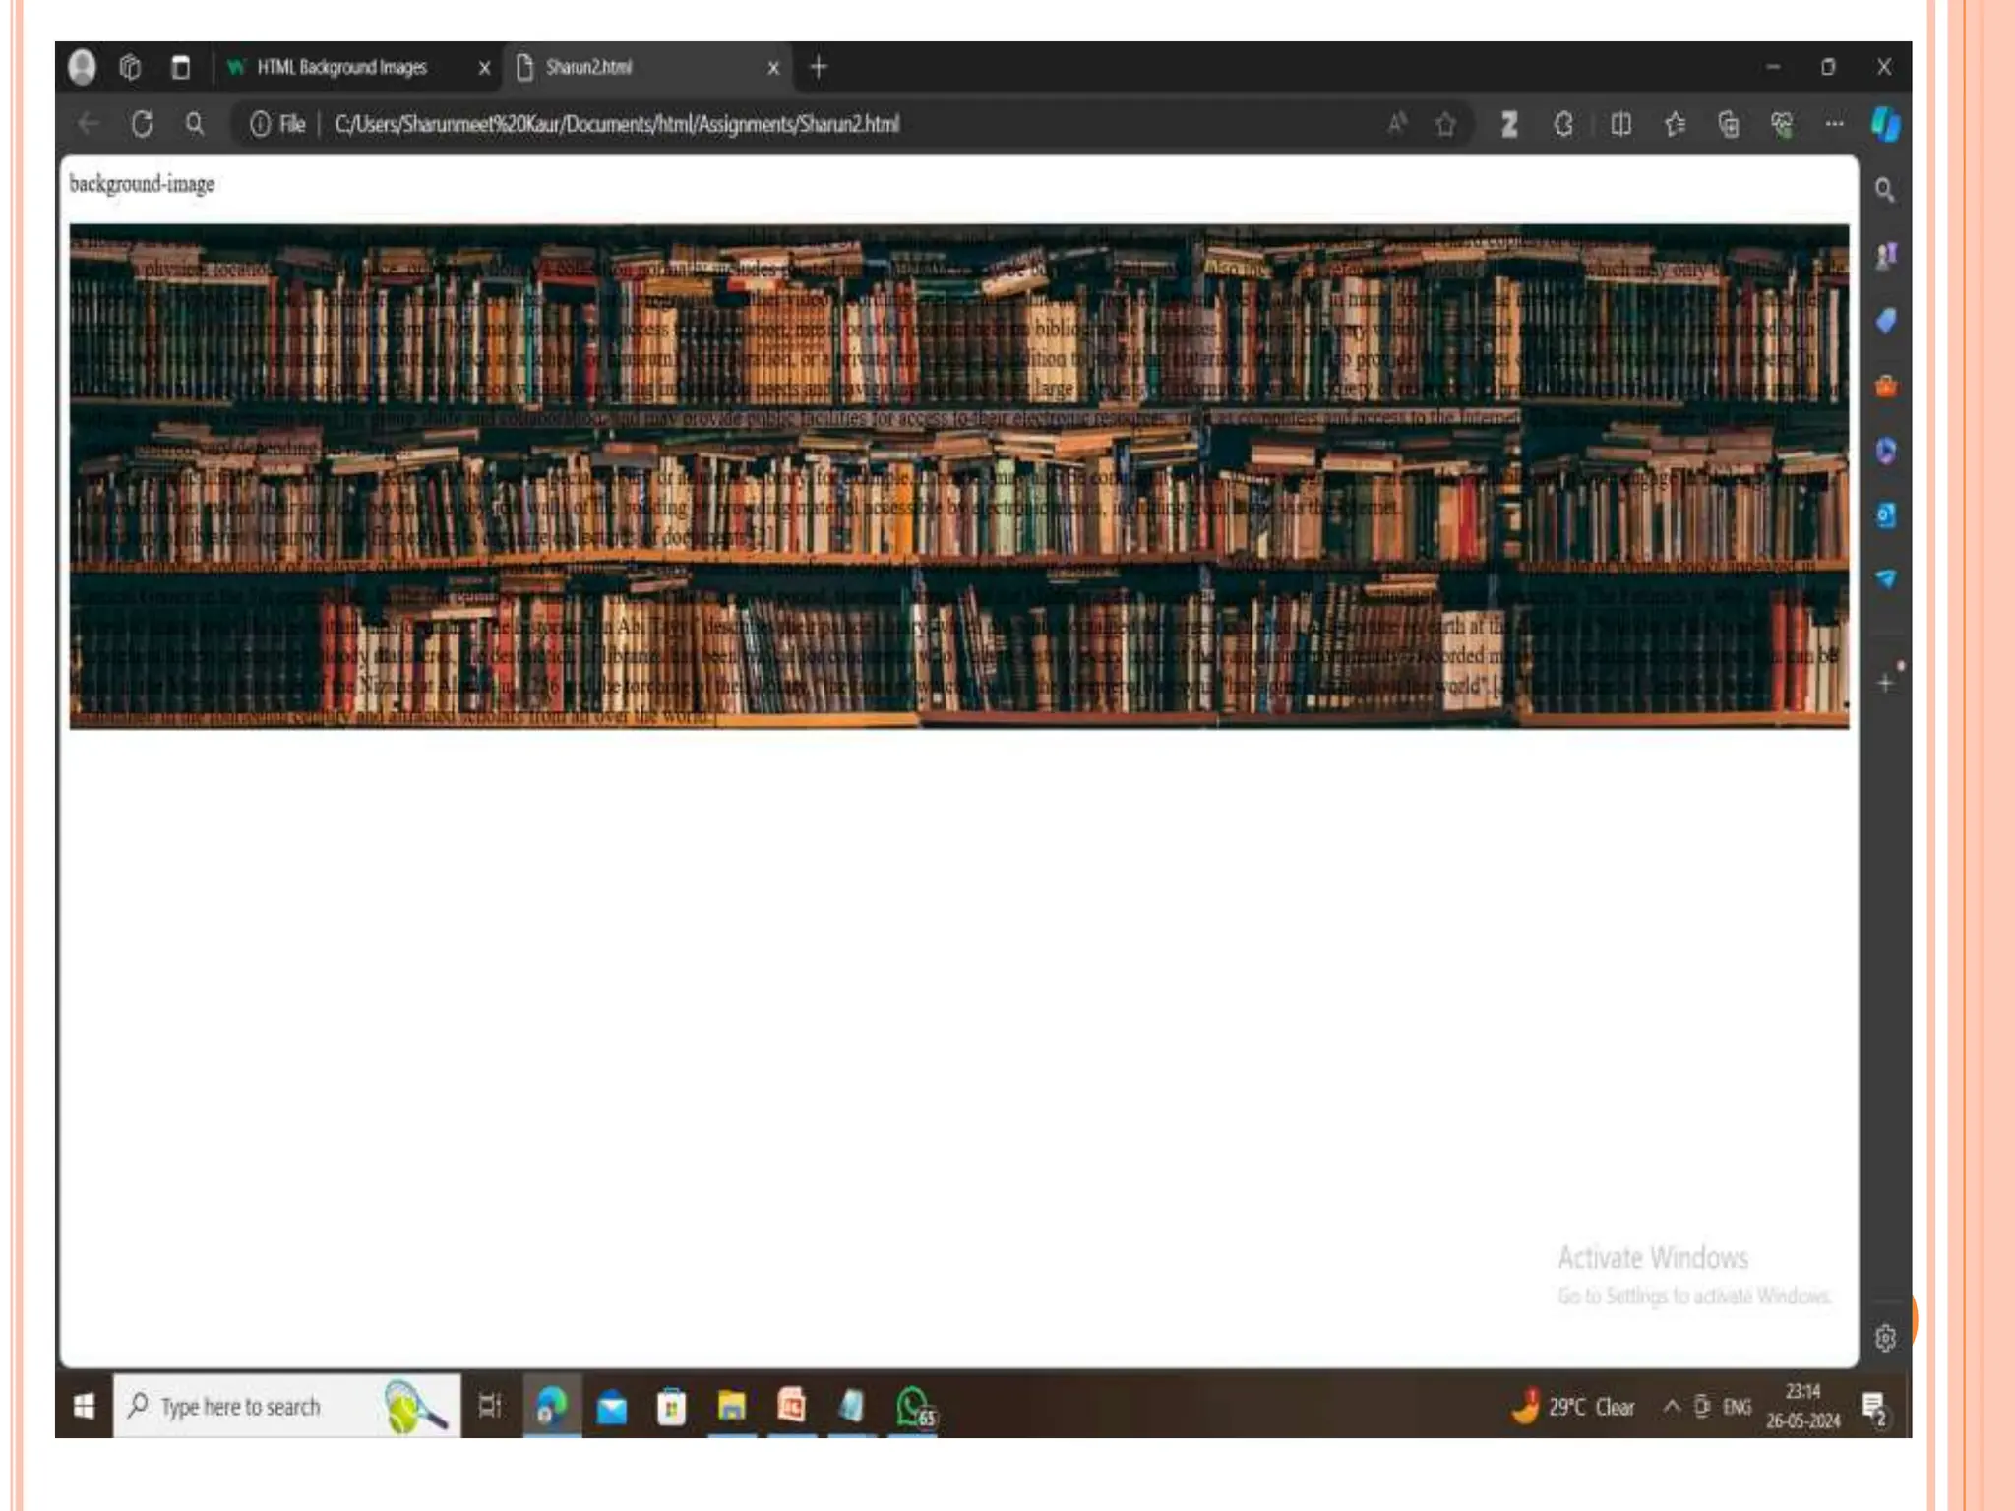Click the Windows Start button

click(85, 1406)
